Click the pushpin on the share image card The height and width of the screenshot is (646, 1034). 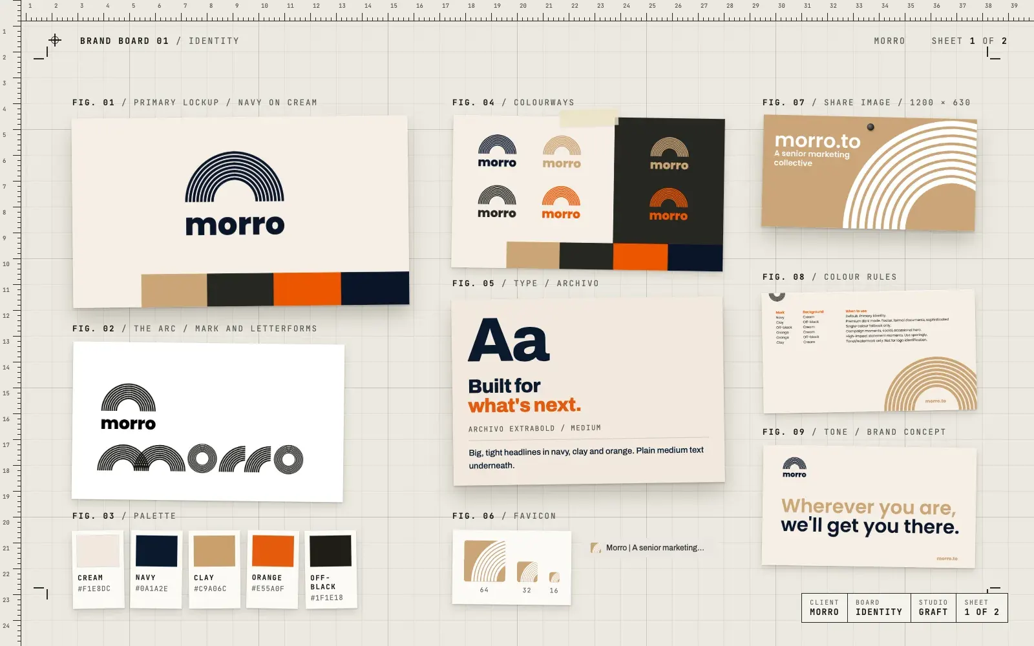870,127
